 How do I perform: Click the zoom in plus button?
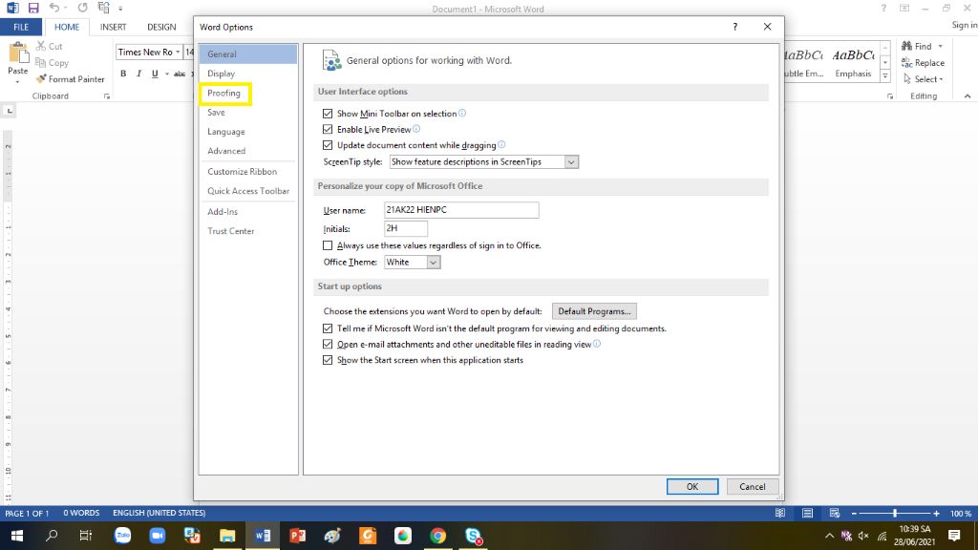click(x=936, y=513)
